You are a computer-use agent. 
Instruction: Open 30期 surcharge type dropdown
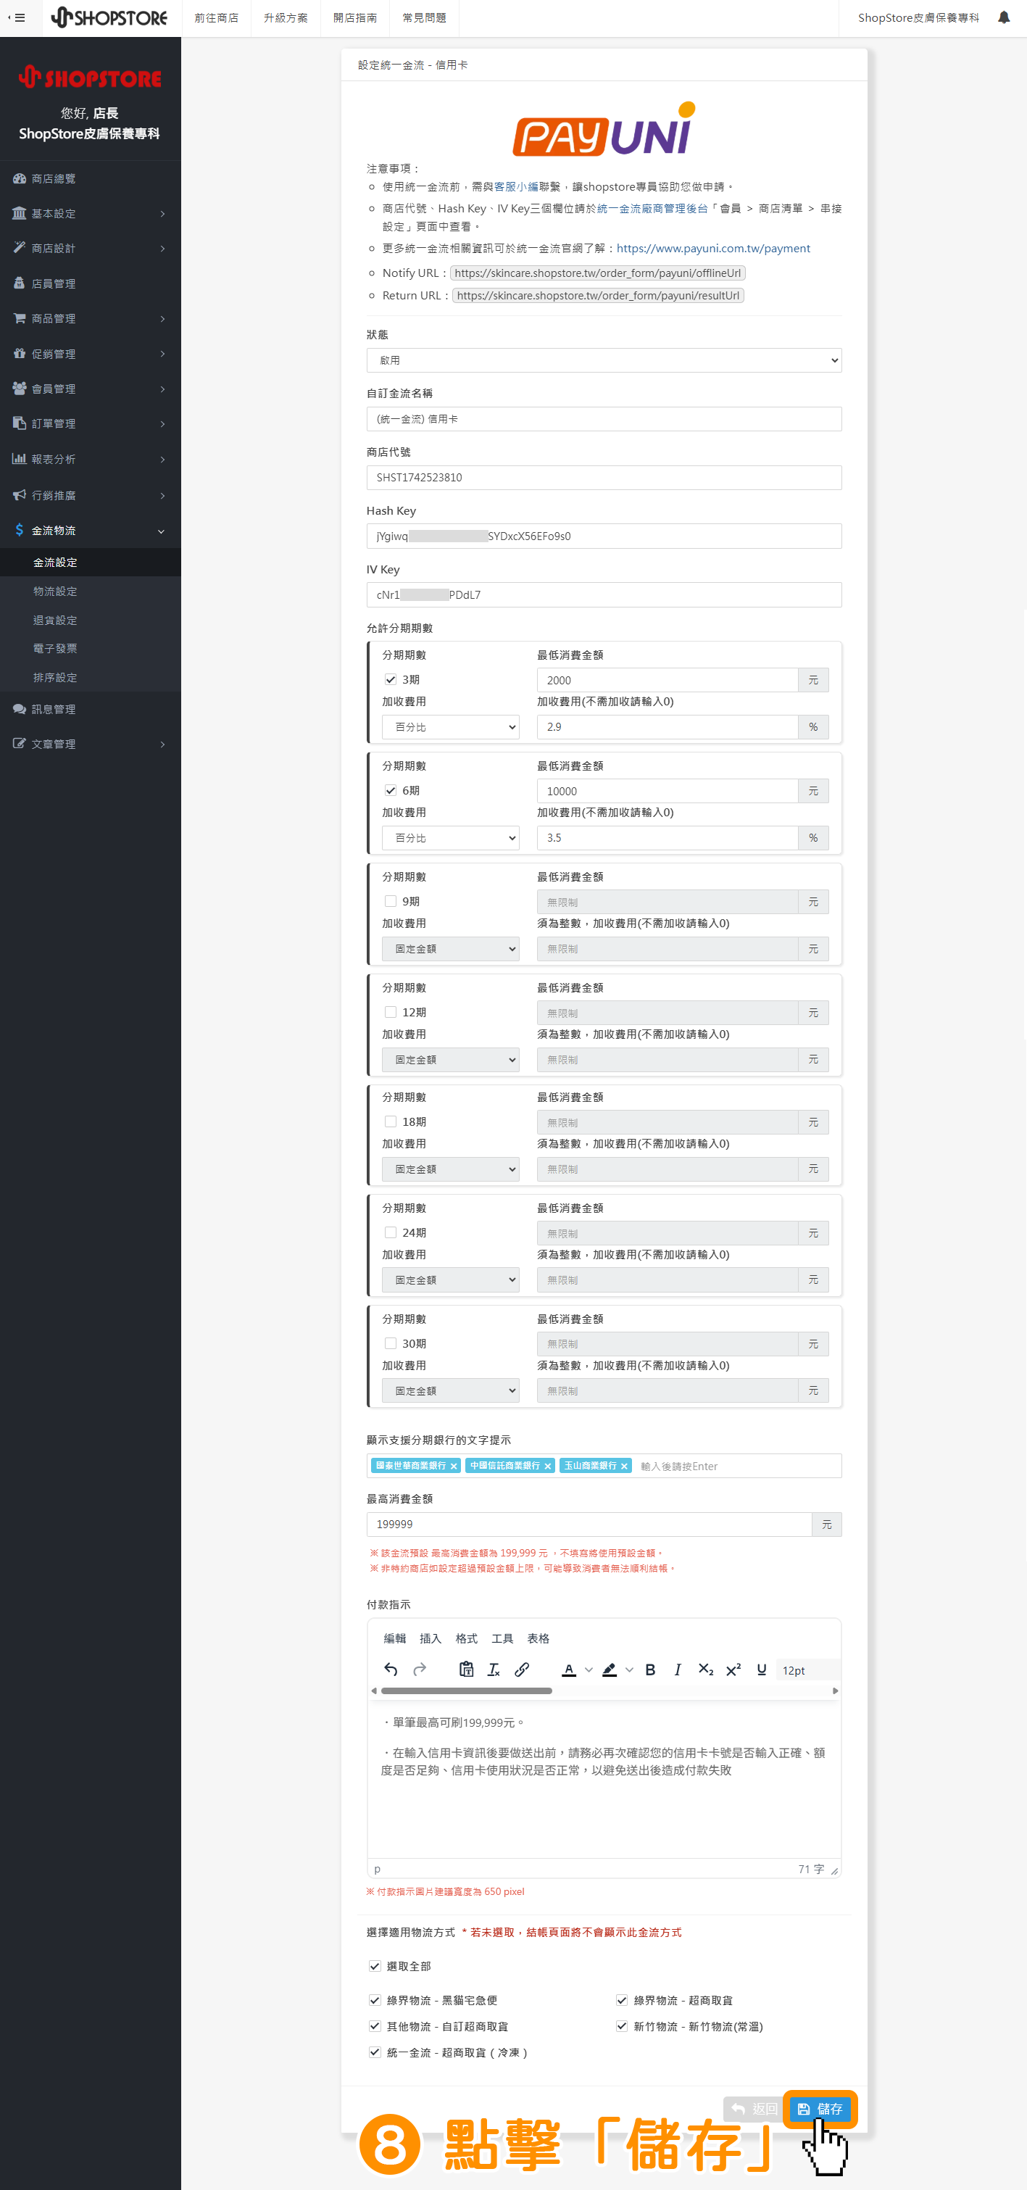click(x=451, y=1391)
